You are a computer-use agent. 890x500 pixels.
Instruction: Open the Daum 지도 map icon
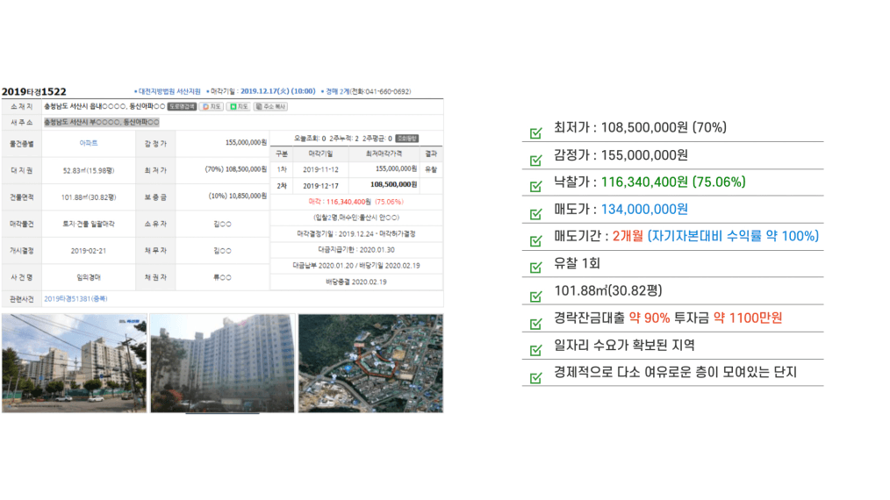212,106
